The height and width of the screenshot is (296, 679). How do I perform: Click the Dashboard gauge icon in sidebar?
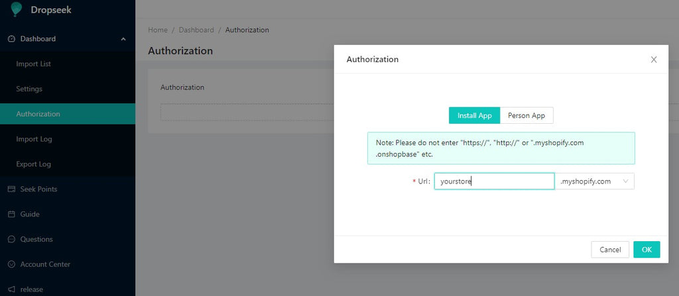click(x=11, y=39)
